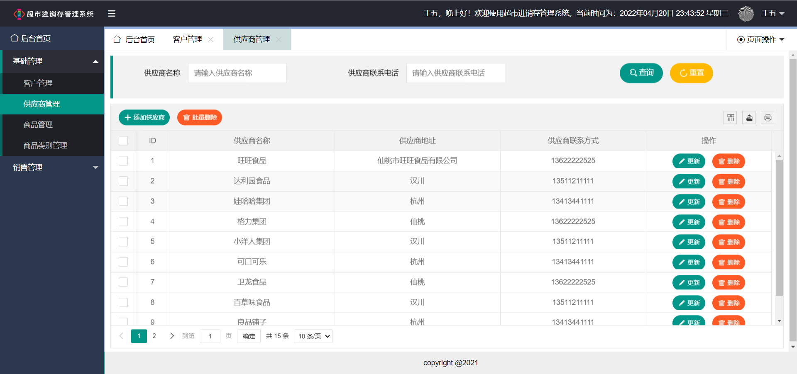The image size is (797, 374).
Task: Open the 10 条/页 page size dropdown
Action: pos(313,336)
